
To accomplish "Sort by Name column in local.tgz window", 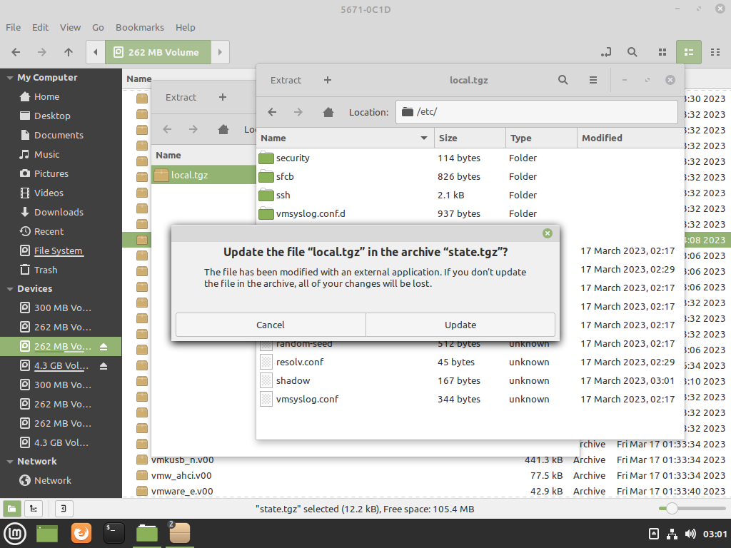I will [x=345, y=138].
